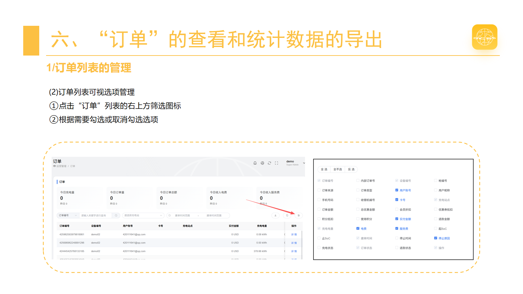Click the 全不选 button
The height and width of the screenshot is (294, 523).
click(338, 169)
